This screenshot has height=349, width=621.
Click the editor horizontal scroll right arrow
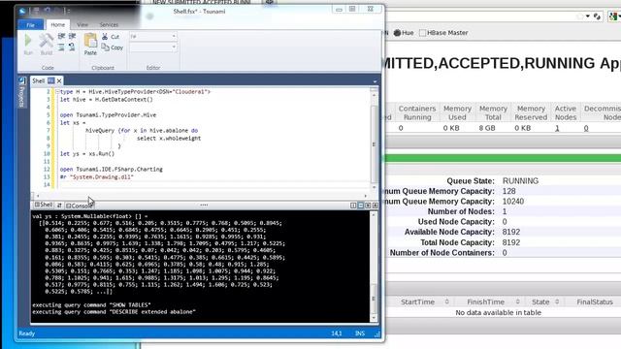[366, 196]
